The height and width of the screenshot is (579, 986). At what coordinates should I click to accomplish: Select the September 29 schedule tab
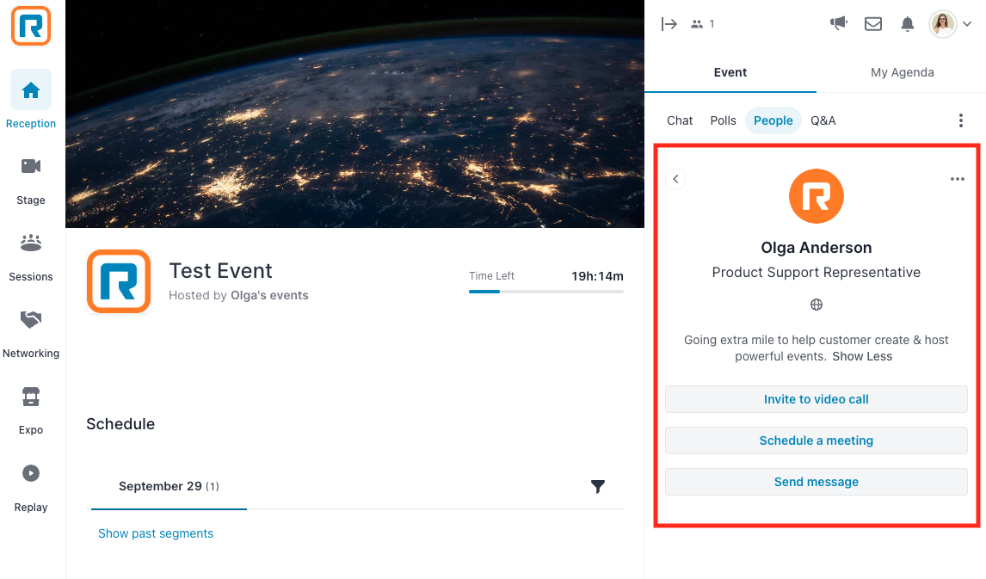click(x=169, y=487)
